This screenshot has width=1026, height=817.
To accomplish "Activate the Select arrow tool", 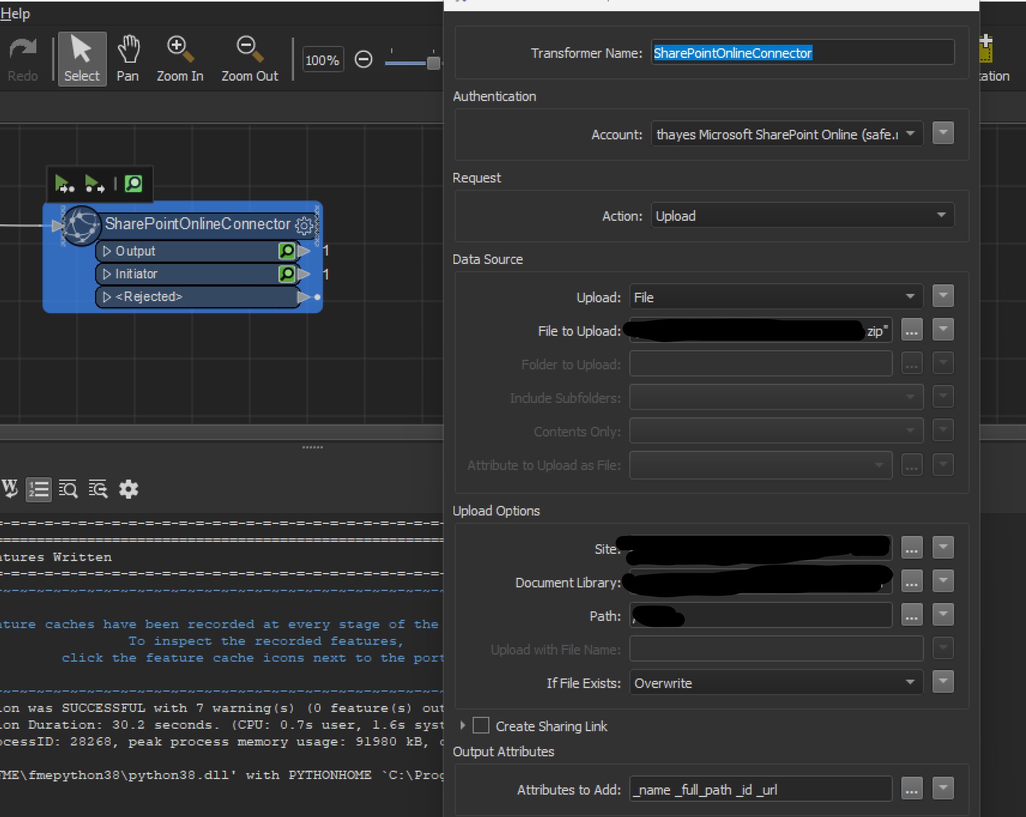I will (82, 59).
